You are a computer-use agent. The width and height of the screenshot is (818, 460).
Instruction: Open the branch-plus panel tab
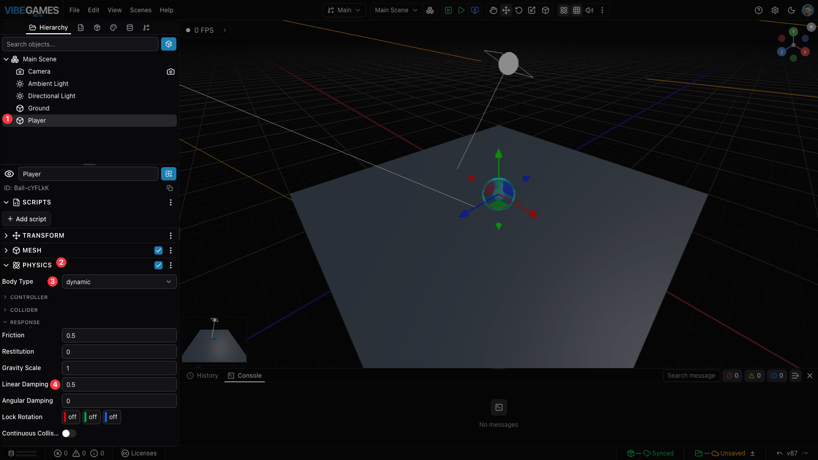(x=146, y=28)
